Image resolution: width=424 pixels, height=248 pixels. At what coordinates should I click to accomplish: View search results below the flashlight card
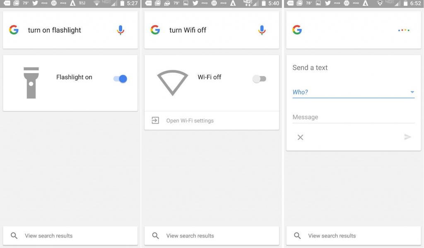tap(48, 236)
